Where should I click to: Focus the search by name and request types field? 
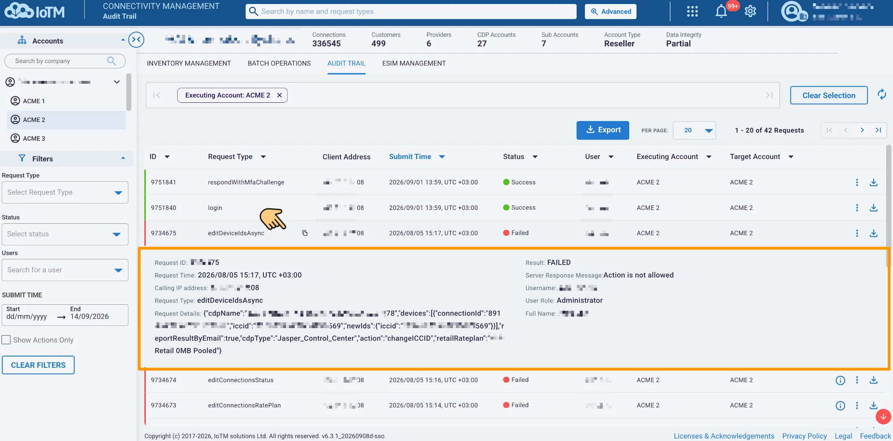pos(411,12)
